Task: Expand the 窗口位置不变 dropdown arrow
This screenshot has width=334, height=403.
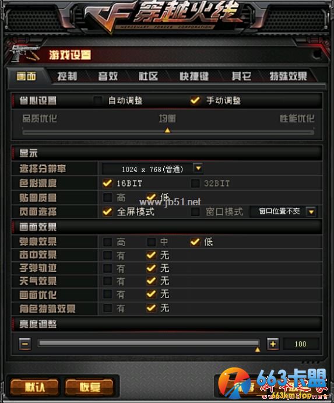Action: [311, 212]
